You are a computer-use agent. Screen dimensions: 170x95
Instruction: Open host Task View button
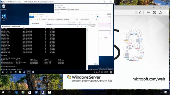point(10,92)
